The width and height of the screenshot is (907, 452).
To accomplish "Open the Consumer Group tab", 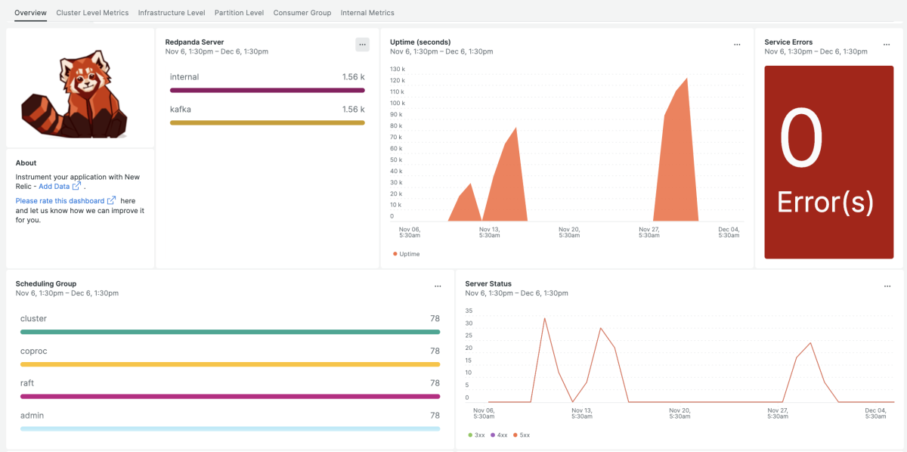I will pos(302,12).
